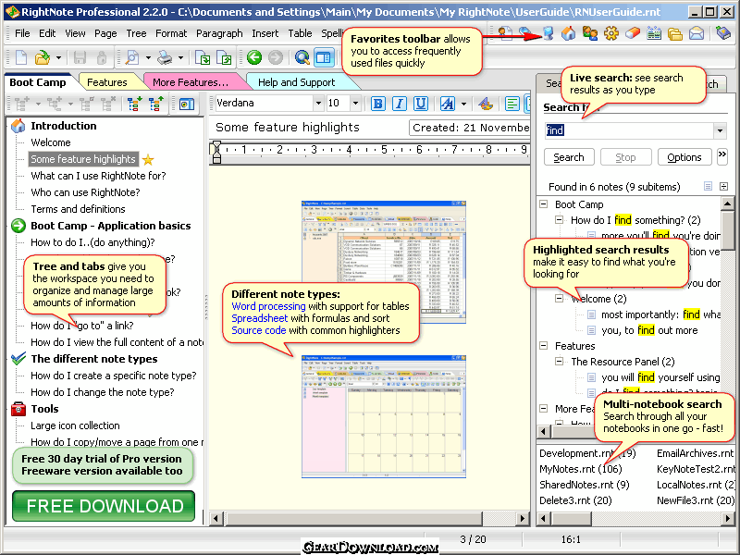Click the Word processing link
This screenshot has height=555, width=740.
pos(268,306)
